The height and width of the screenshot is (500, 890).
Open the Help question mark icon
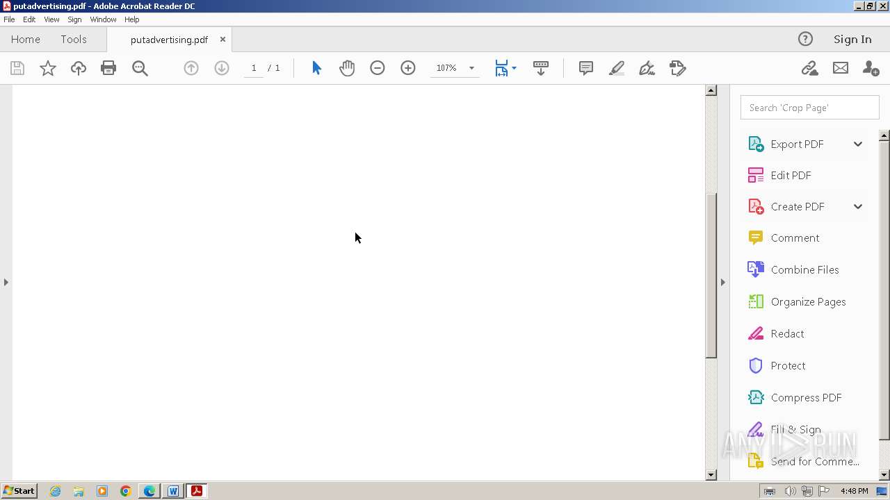pyautogui.click(x=805, y=40)
